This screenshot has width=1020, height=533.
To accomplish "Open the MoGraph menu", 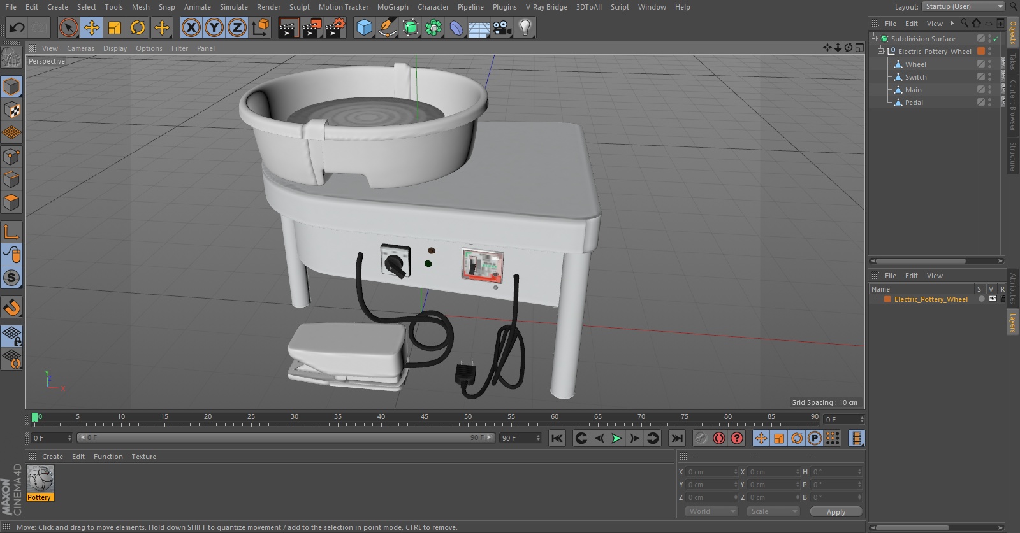I will tap(393, 7).
